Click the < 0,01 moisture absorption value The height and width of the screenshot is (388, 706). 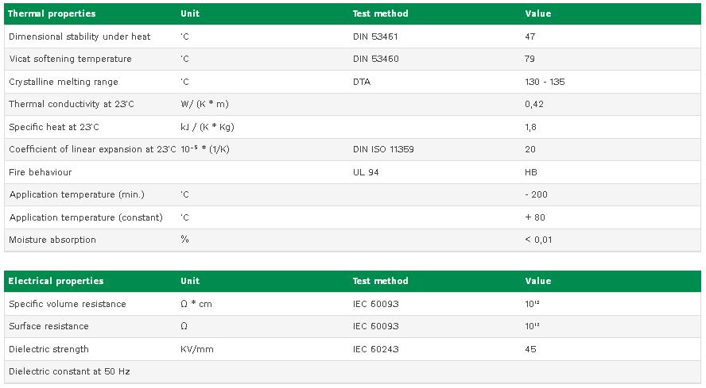(538, 240)
